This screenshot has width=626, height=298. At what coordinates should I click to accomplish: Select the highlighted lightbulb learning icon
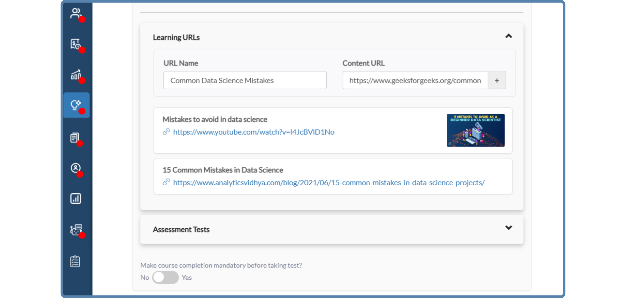pyautogui.click(x=76, y=105)
